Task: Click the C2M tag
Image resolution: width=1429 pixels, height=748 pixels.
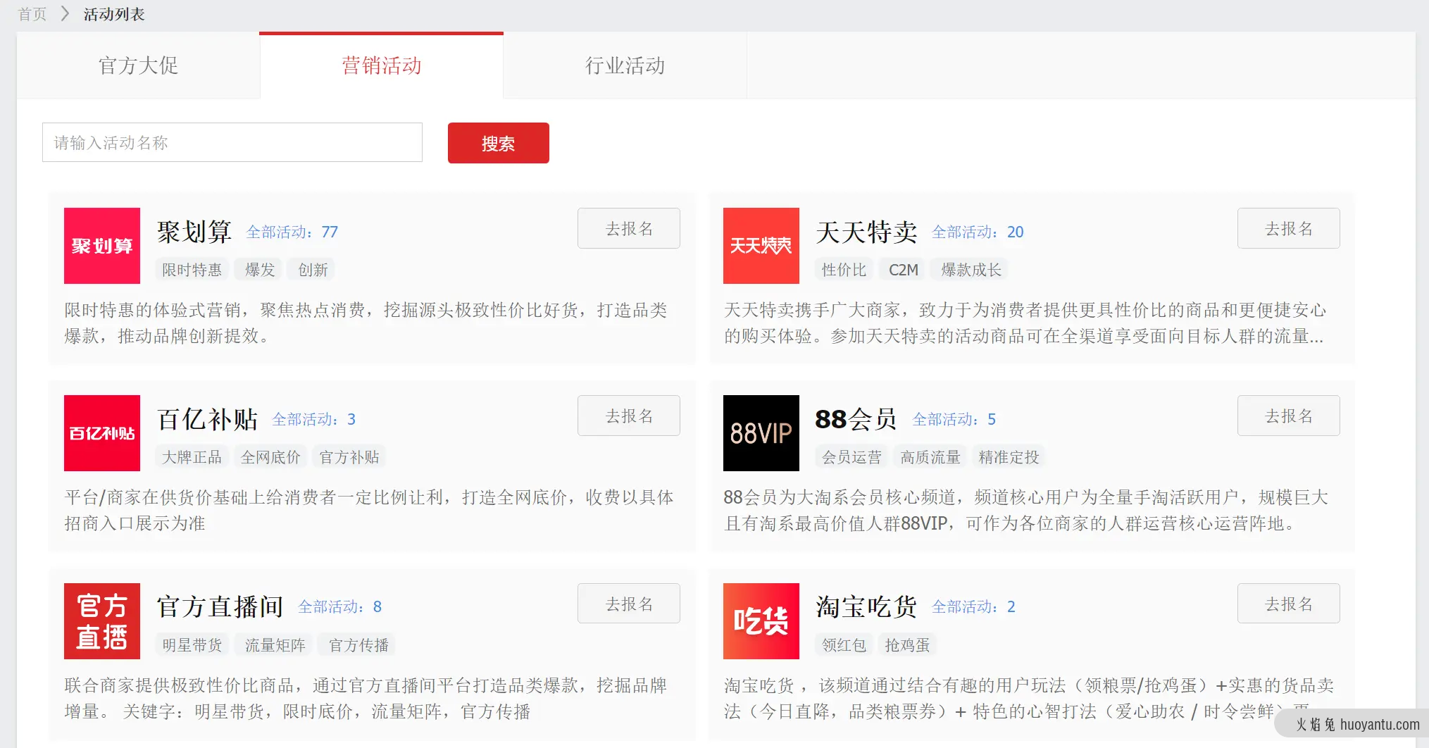Action: [904, 270]
